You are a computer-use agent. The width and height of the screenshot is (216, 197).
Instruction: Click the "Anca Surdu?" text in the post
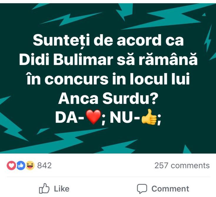coord(107,100)
